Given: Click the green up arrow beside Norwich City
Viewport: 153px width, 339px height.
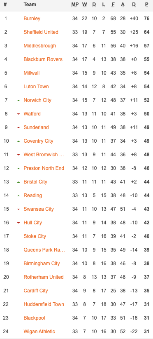Looking at the screenshot, I should point(19,100).
